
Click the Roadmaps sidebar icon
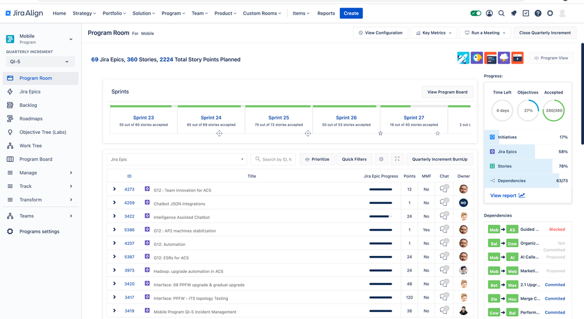(10, 119)
